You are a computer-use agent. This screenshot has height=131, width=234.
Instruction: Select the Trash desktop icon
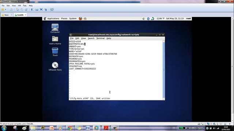click(x=55, y=52)
